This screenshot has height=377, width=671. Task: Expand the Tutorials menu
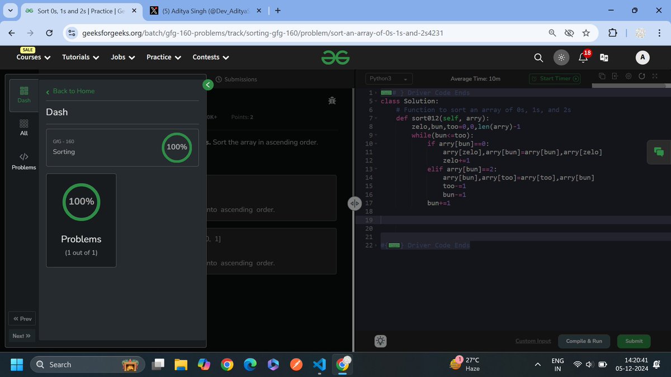(81, 57)
